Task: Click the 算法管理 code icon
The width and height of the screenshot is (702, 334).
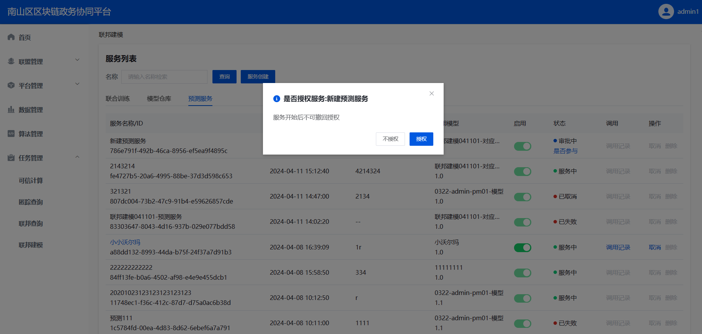Action: coord(11,134)
